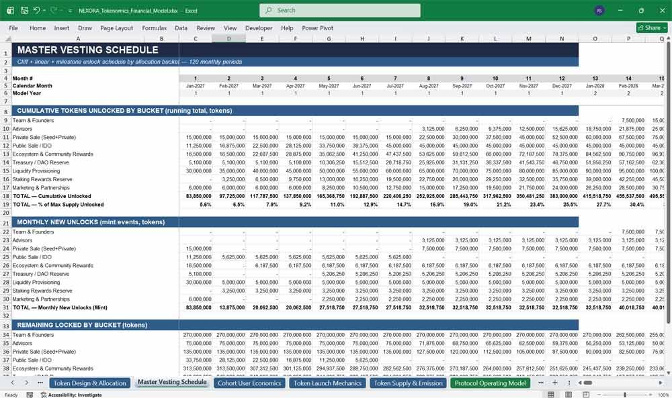The height and width of the screenshot is (398, 672).
Task: Switch to Page Break Preview icon
Action: pyautogui.click(x=585, y=395)
